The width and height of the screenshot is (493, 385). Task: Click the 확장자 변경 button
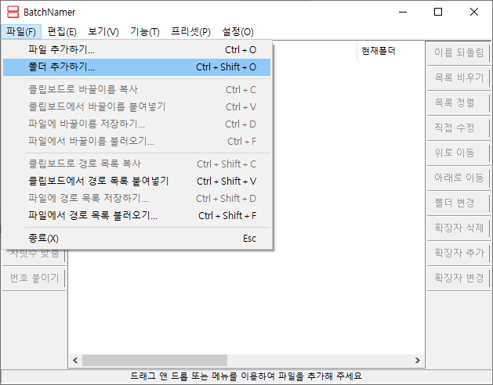(x=459, y=278)
